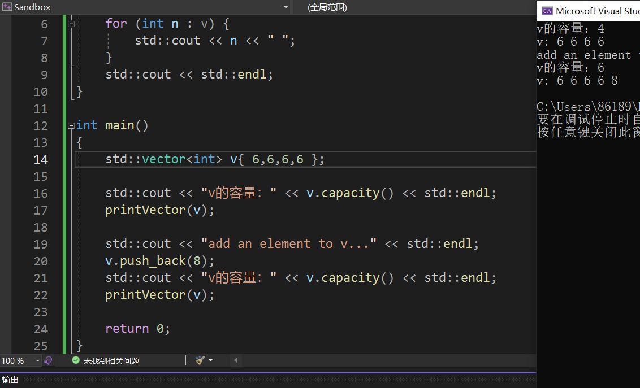This screenshot has height=388, width=640.
Task: Collapse the main function at line 12
Action: pyautogui.click(x=71, y=125)
